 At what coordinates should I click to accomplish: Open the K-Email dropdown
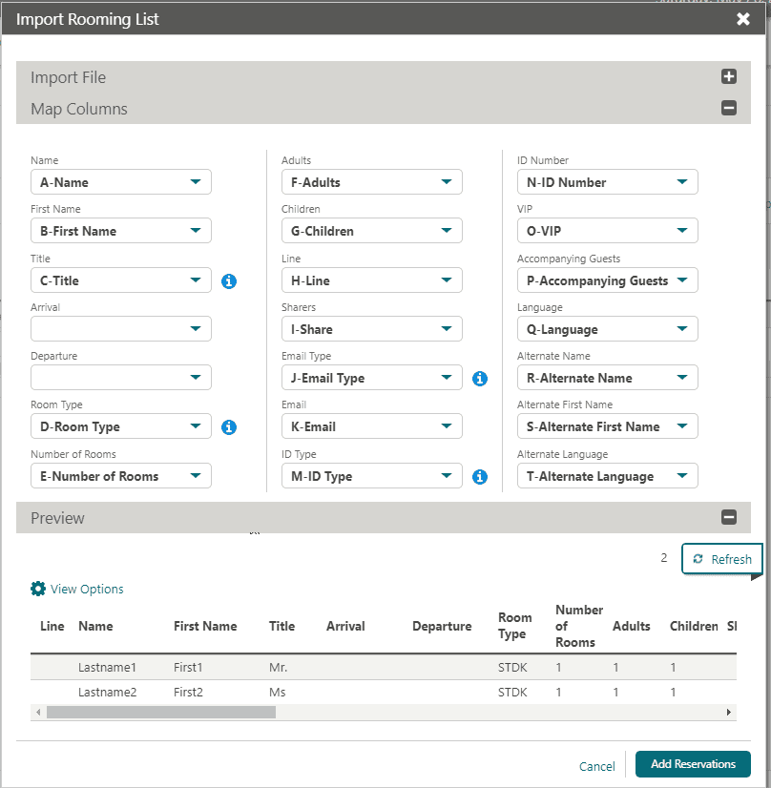[371, 426]
